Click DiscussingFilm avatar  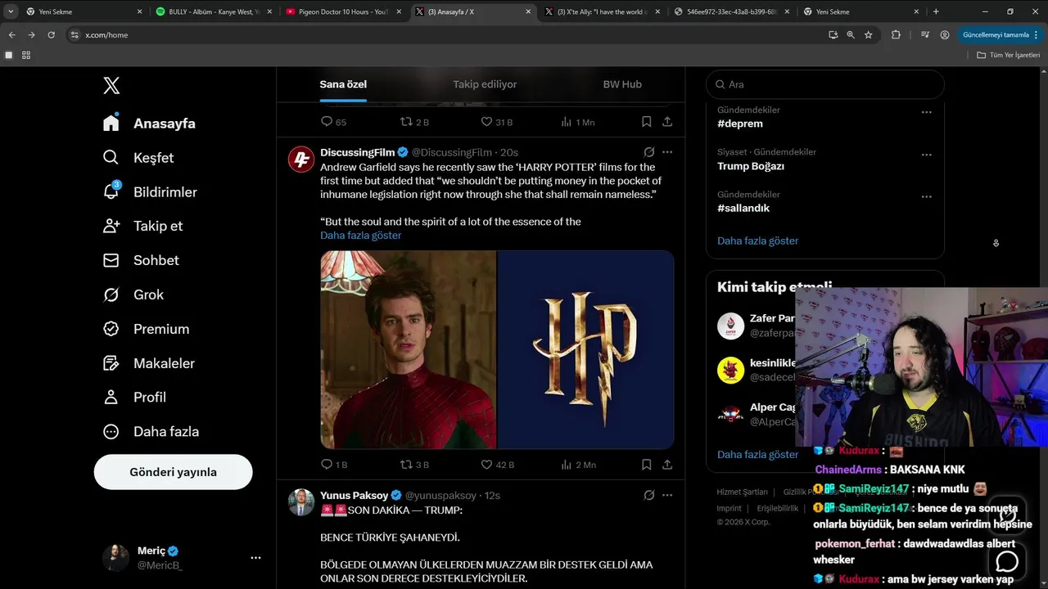coord(301,160)
